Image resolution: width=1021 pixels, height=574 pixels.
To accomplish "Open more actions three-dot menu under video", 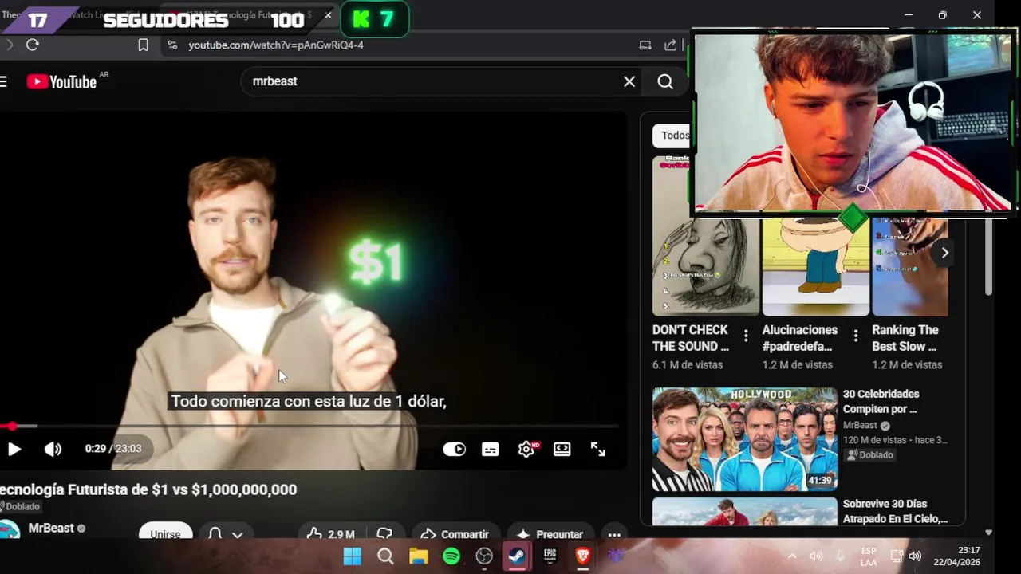I will pyautogui.click(x=613, y=534).
